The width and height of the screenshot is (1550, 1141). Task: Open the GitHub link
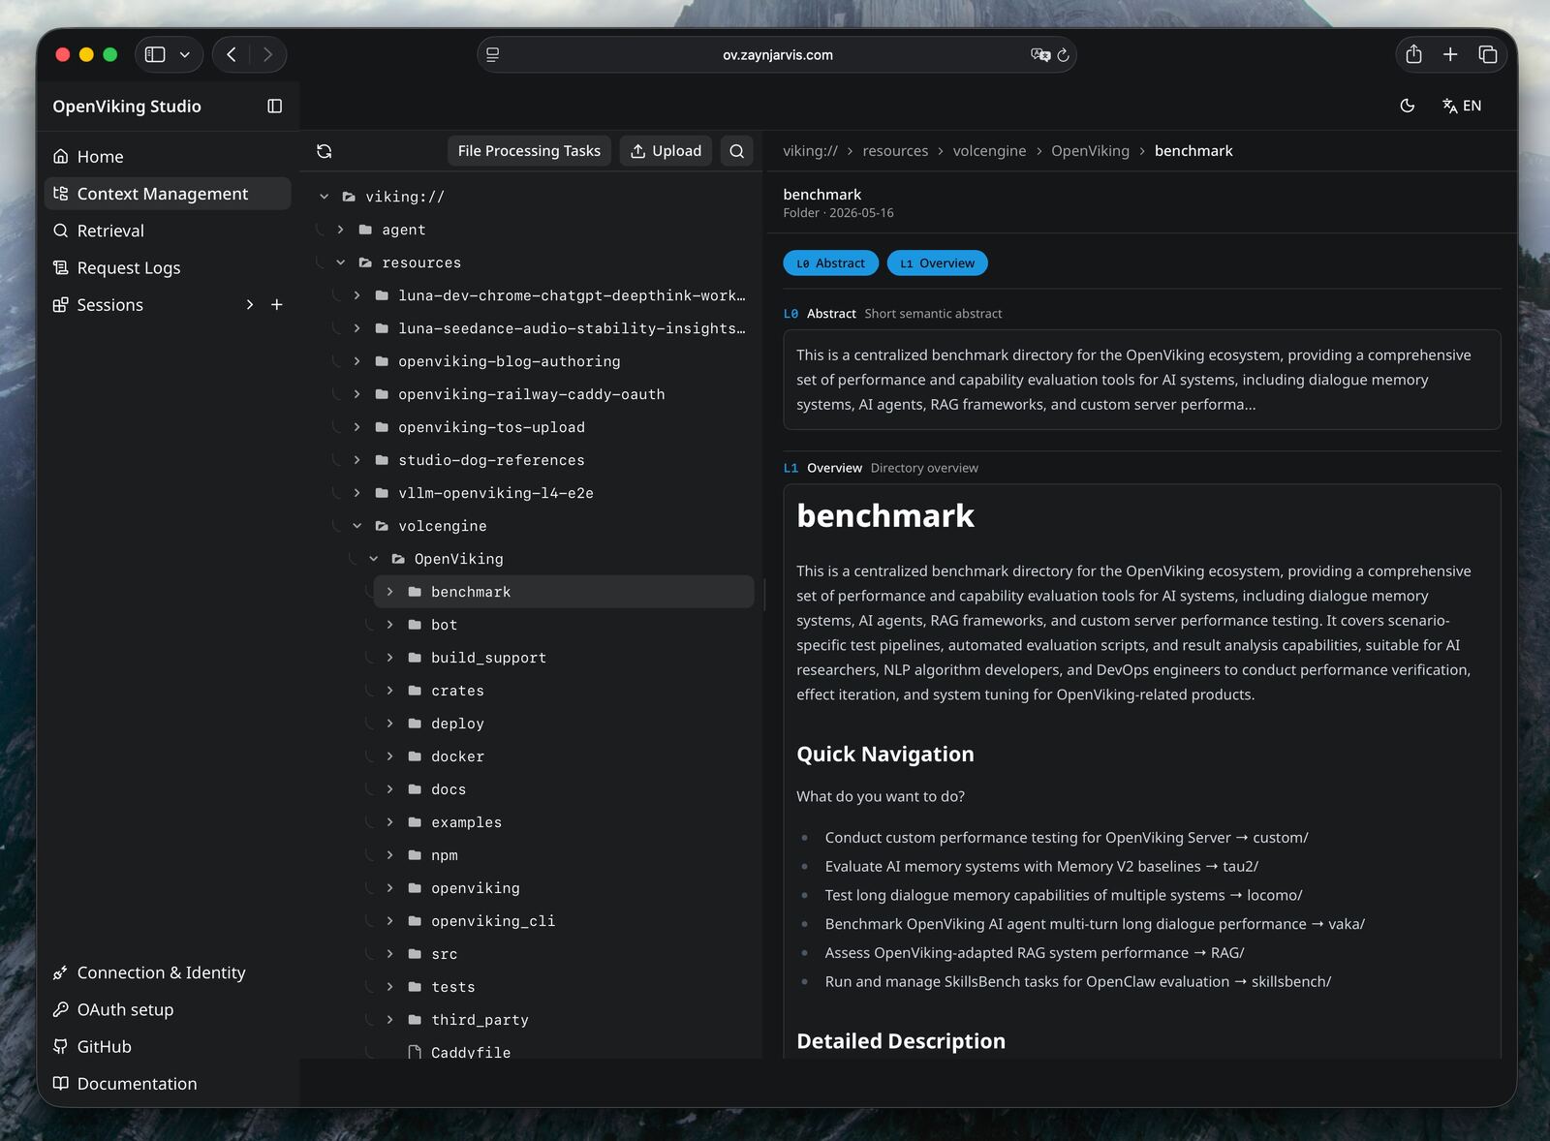tap(168, 1046)
